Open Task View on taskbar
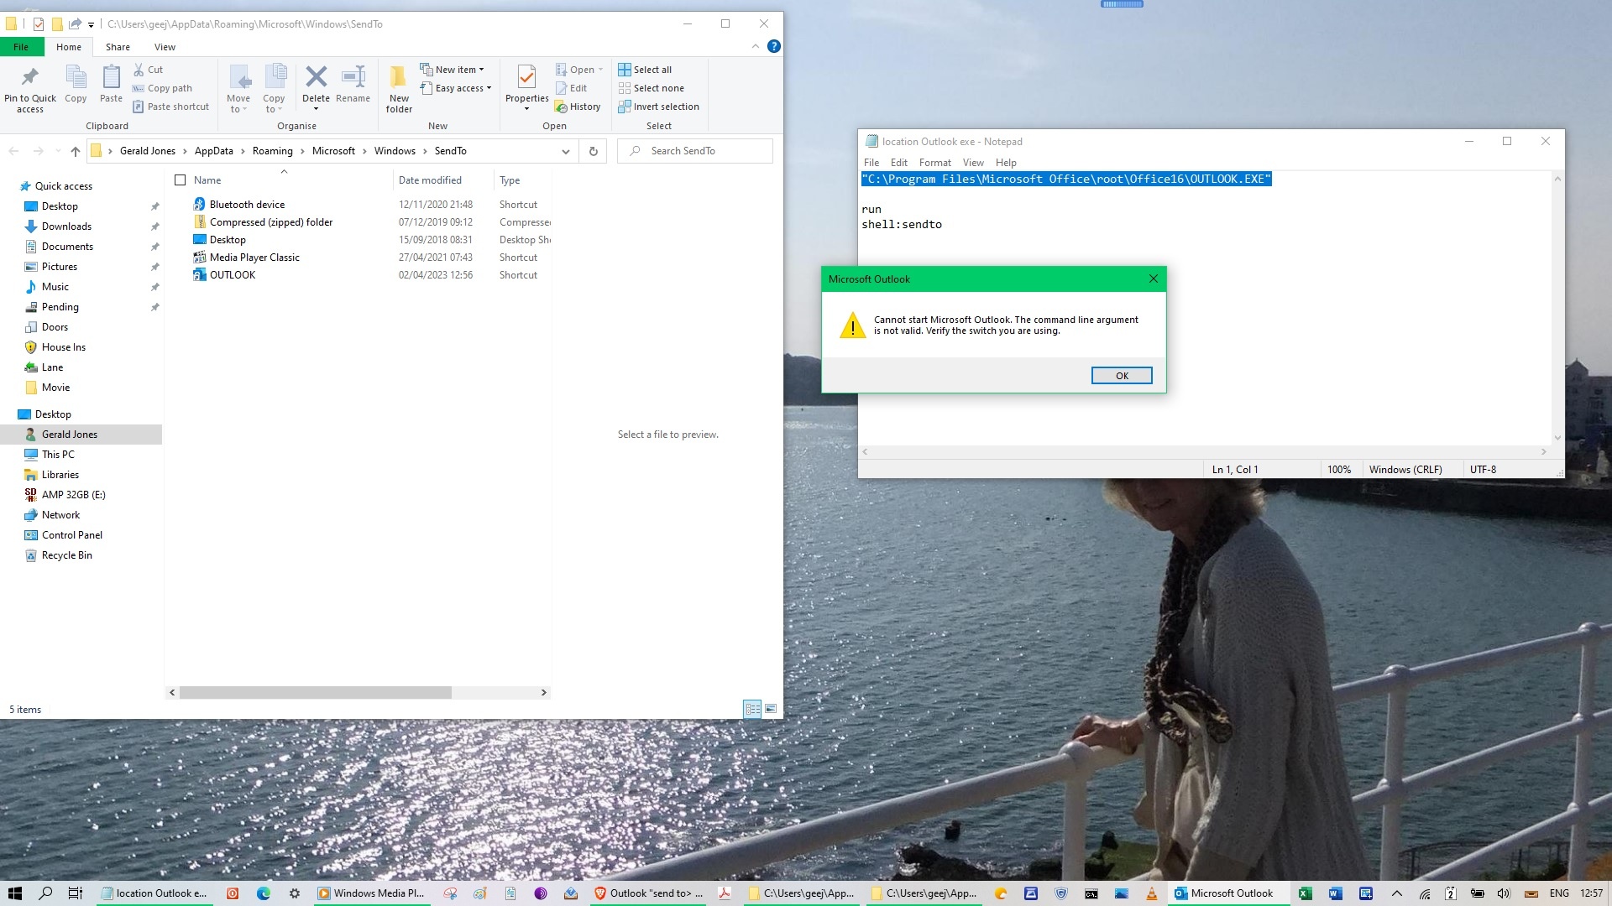 tap(76, 893)
